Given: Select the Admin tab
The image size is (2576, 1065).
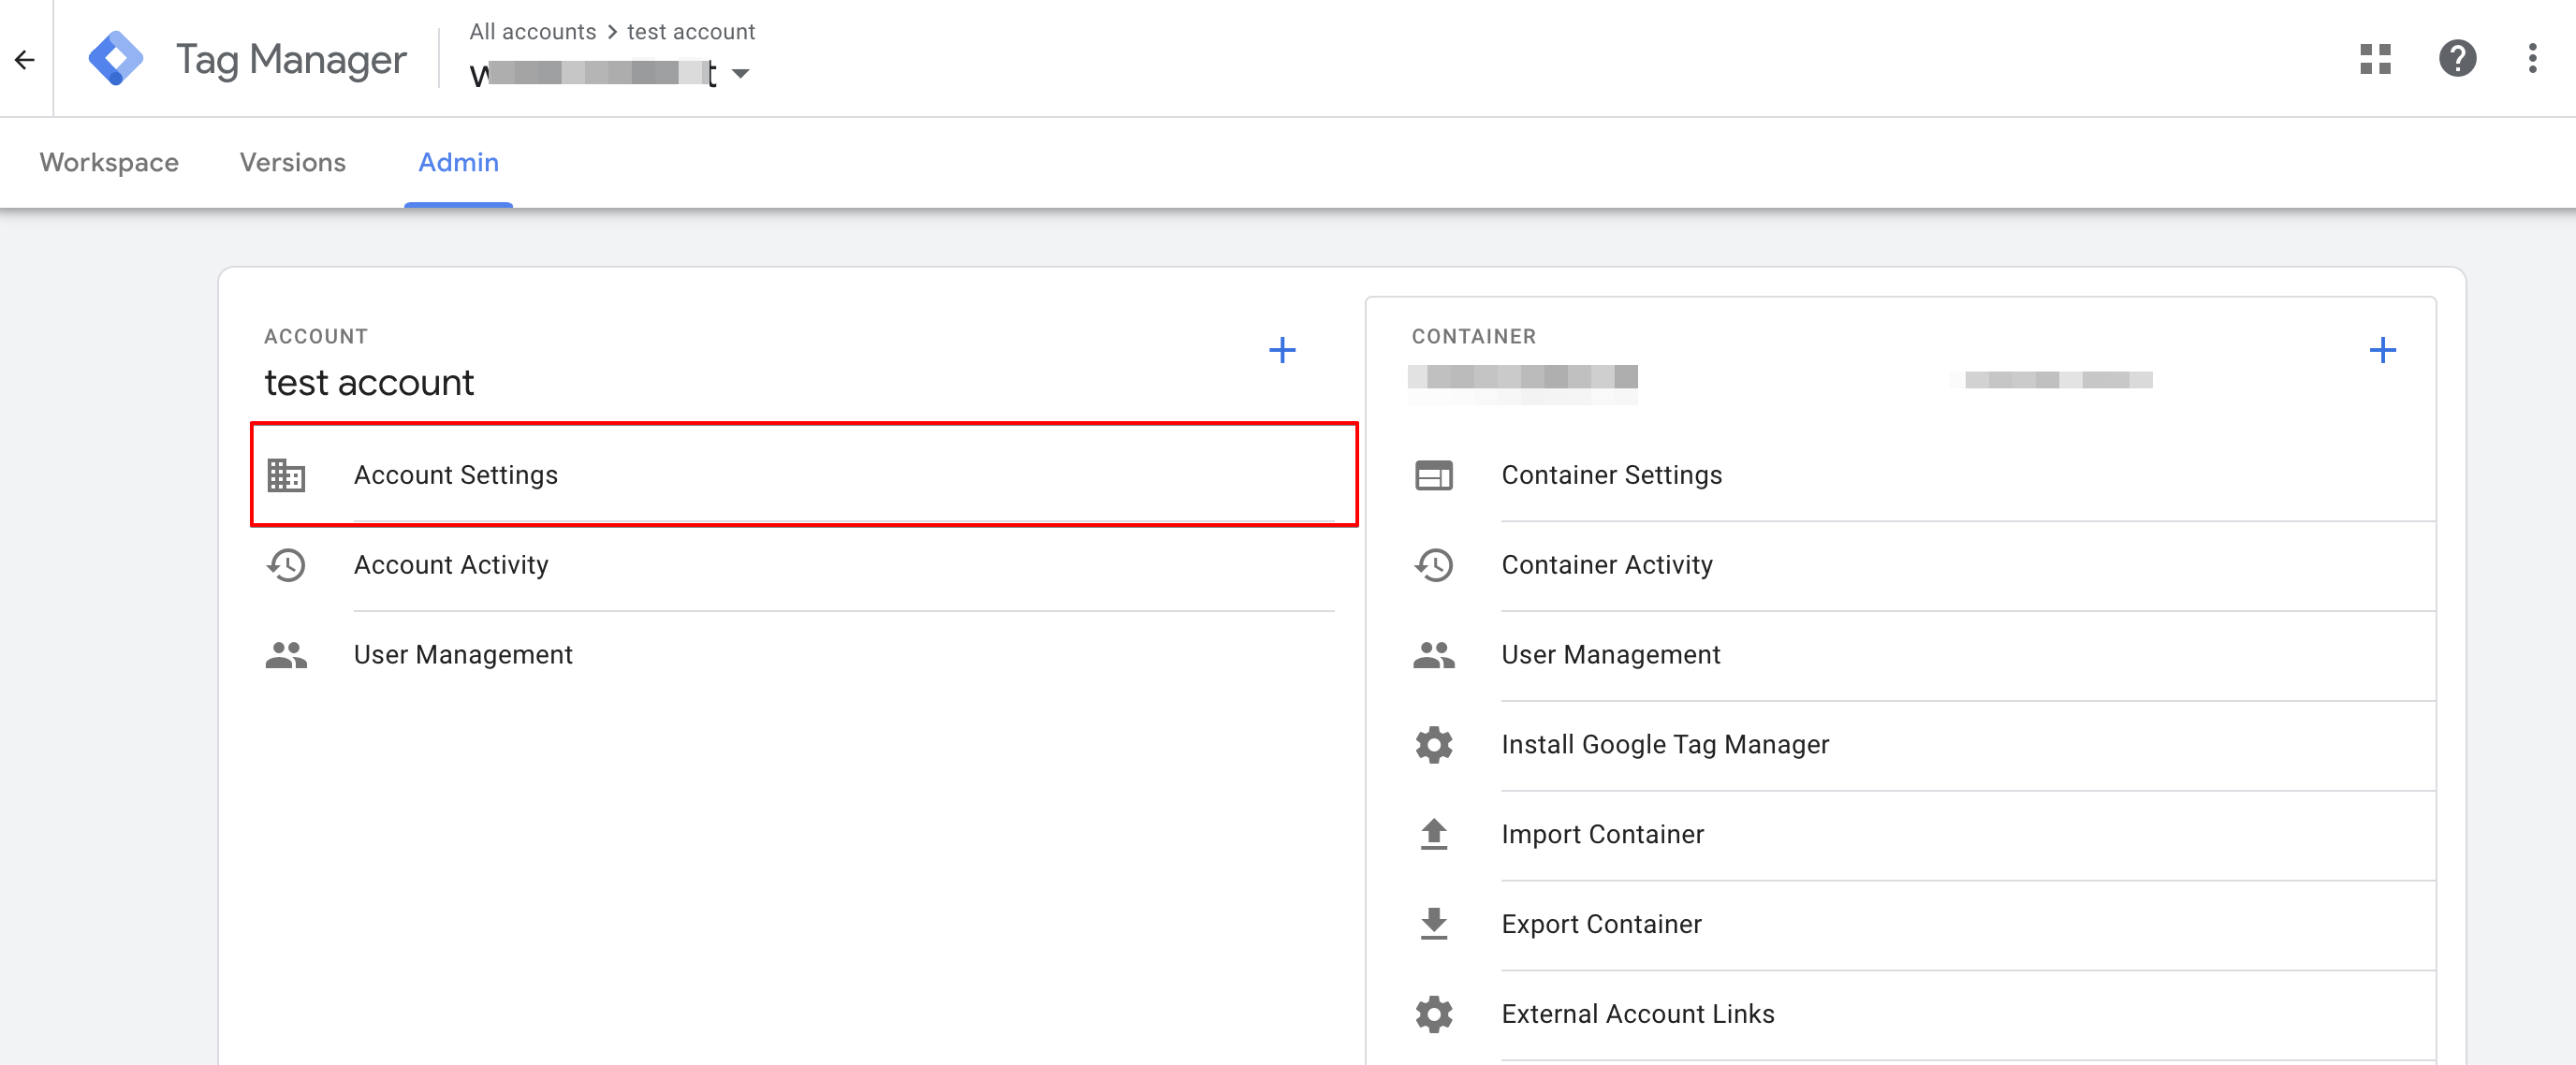Looking at the screenshot, I should (458, 162).
